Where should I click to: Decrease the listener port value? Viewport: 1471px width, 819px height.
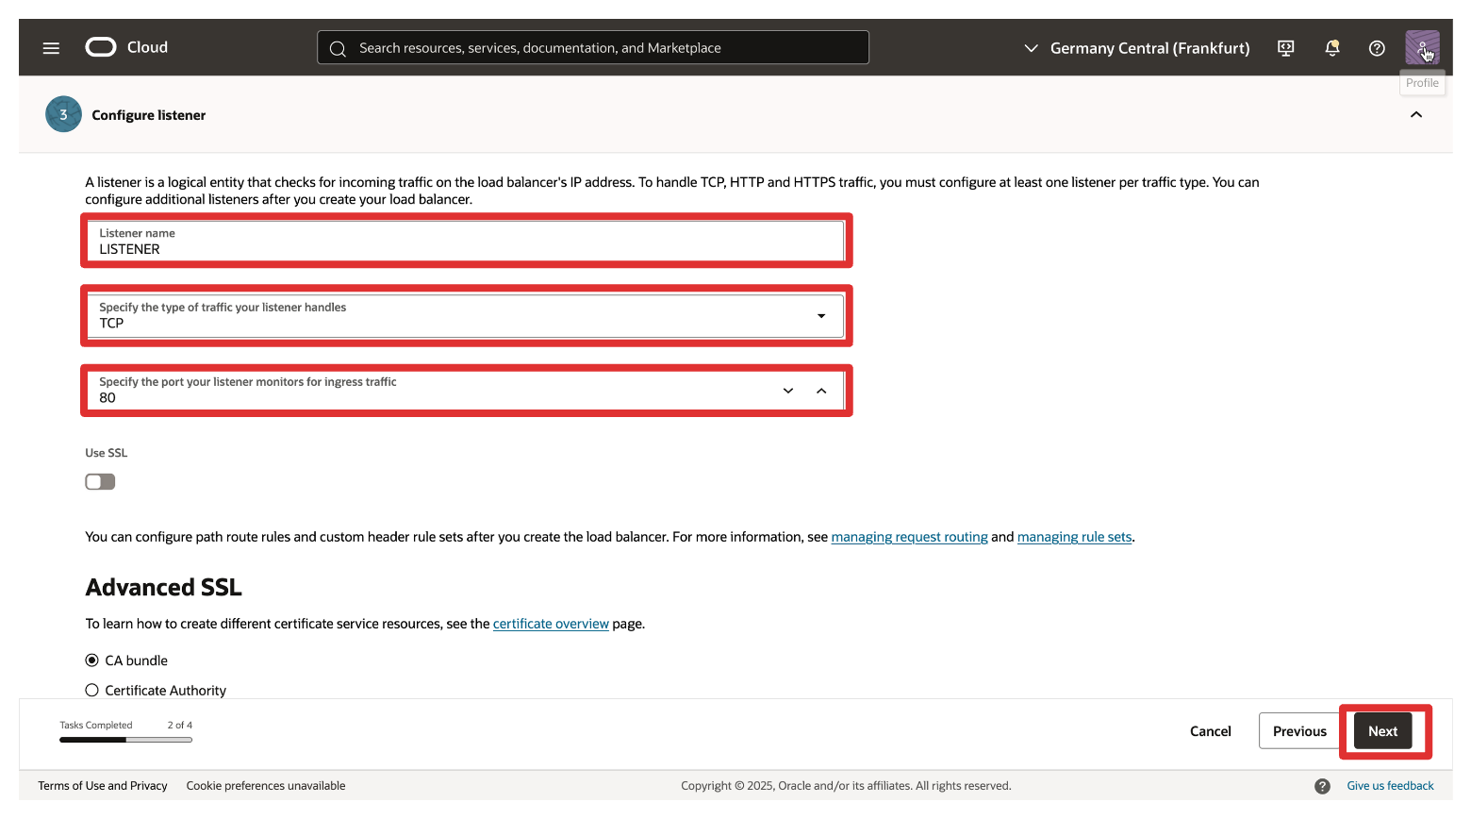pos(788,391)
